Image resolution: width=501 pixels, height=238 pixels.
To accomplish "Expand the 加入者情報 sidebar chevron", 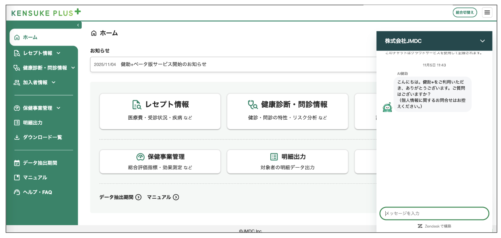I will (x=53, y=82).
